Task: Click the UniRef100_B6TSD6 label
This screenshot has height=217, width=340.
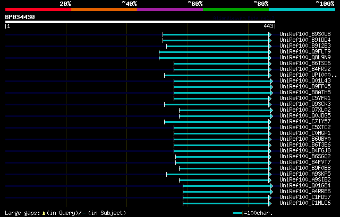Action: [x=305, y=64]
